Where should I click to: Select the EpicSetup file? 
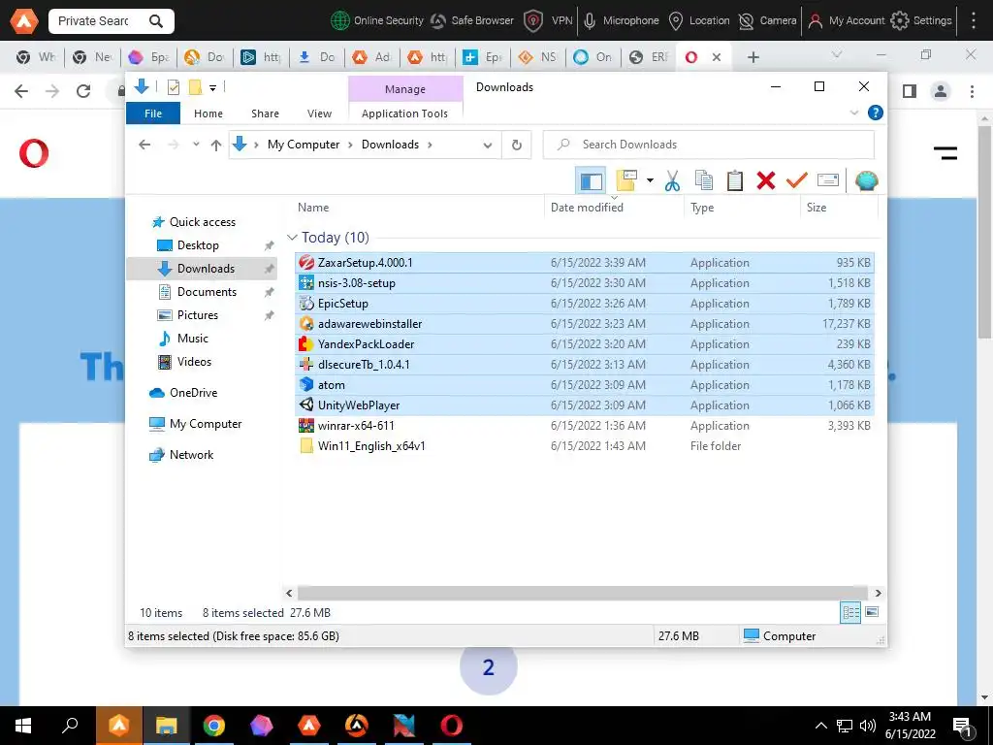click(x=584, y=304)
